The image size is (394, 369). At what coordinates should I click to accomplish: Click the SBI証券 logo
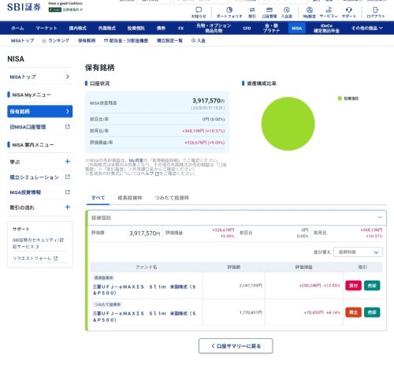24,7
